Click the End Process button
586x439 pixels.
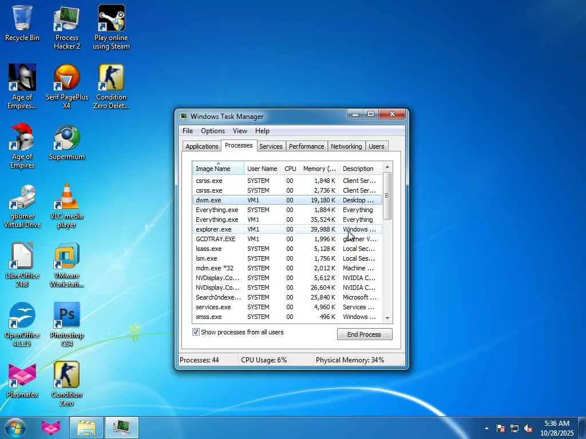click(x=364, y=334)
